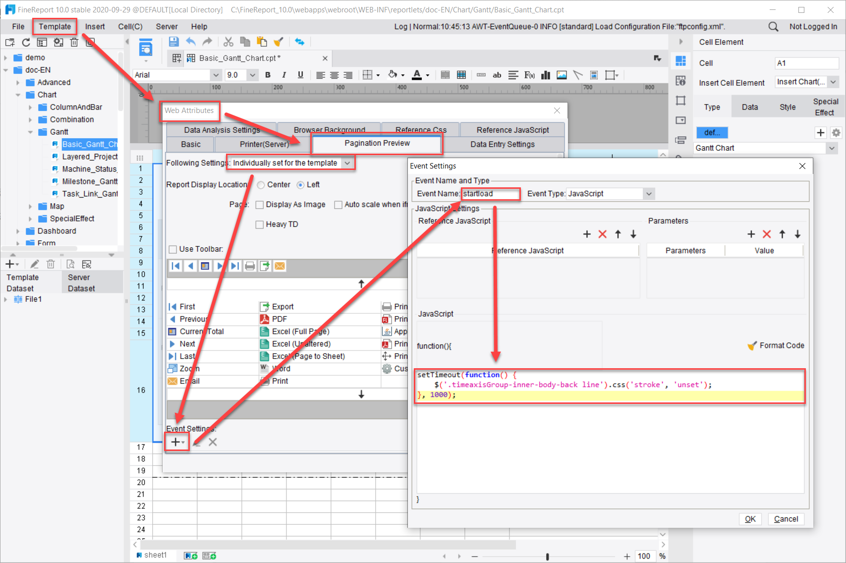Screen dimensions: 846x563
Task: Click the Copy icon in toolbar
Action: coord(245,42)
